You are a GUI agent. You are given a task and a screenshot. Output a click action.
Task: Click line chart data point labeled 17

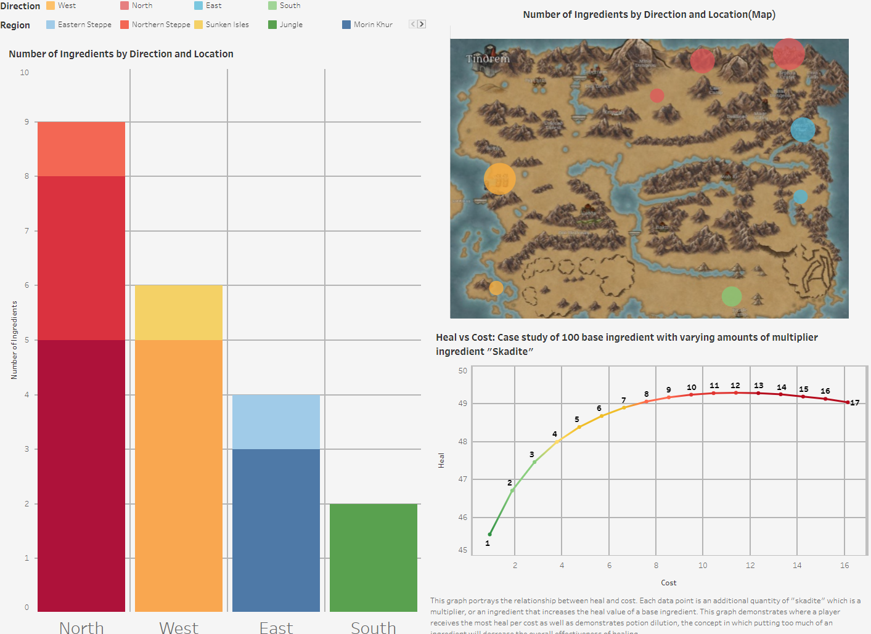(x=848, y=402)
